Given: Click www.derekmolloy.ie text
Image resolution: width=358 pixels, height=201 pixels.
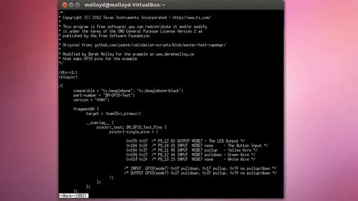Looking at the screenshot, I should click(175, 54).
